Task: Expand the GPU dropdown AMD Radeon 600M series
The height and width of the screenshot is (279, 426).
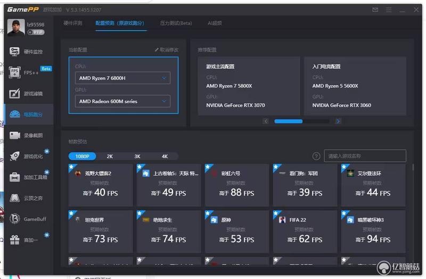Action: pyautogui.click(x=122, y=101)
